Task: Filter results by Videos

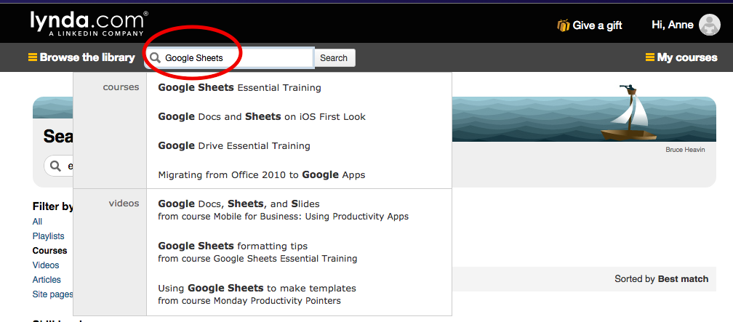Action: (46, 265)
